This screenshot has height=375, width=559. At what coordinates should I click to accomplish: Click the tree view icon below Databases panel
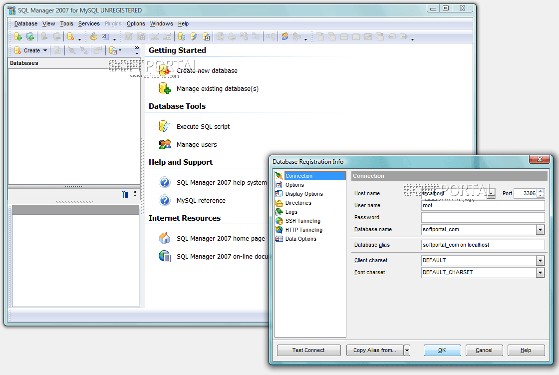(125, 194)
